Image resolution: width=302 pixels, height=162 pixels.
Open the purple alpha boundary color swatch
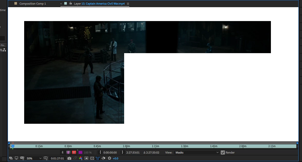[80, 153]
